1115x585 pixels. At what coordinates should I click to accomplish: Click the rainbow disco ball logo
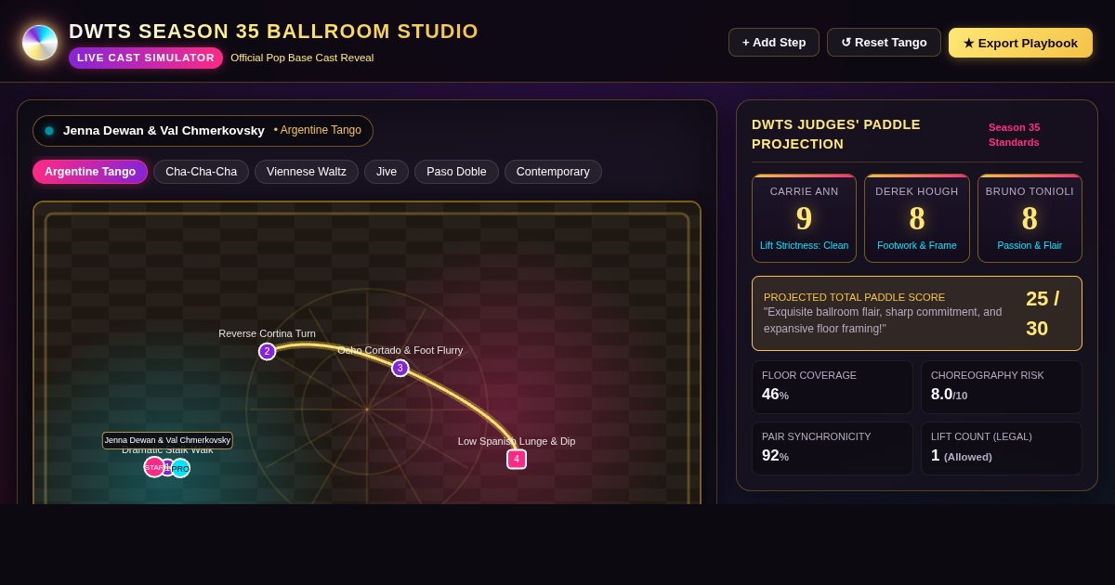click(x=40, y=43)
